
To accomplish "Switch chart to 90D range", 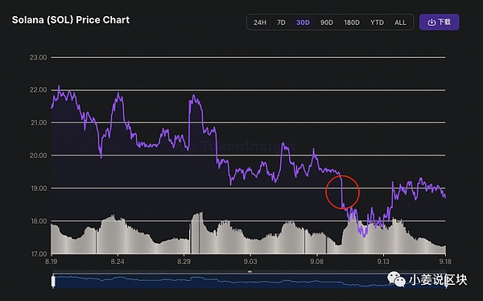I will point(327,23).
